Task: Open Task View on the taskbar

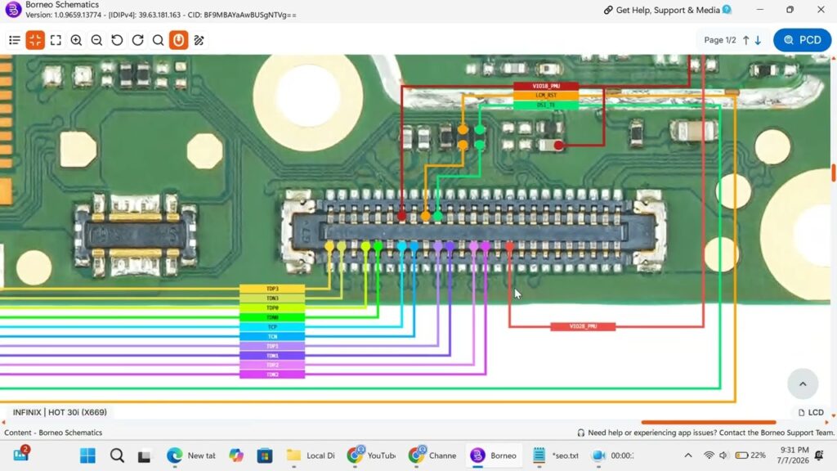Action: tap(144, 456)
